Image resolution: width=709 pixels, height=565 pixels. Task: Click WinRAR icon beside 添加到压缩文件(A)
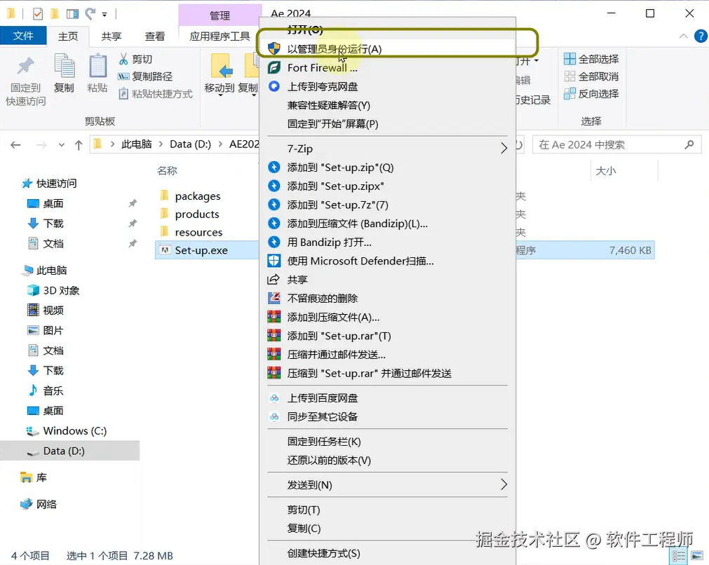click(x=274, y=318)
